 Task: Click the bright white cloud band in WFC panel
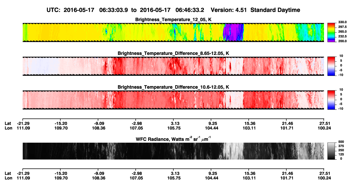click(233, 151)
